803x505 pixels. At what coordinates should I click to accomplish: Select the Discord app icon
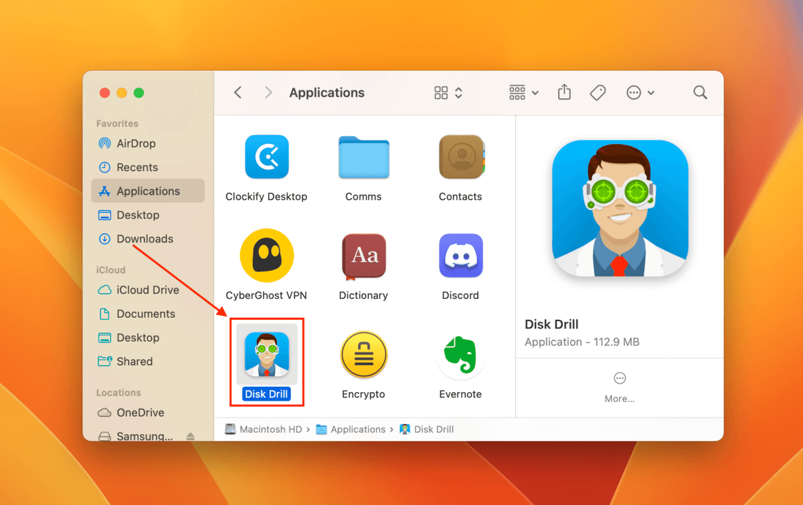tap(460, 256)
